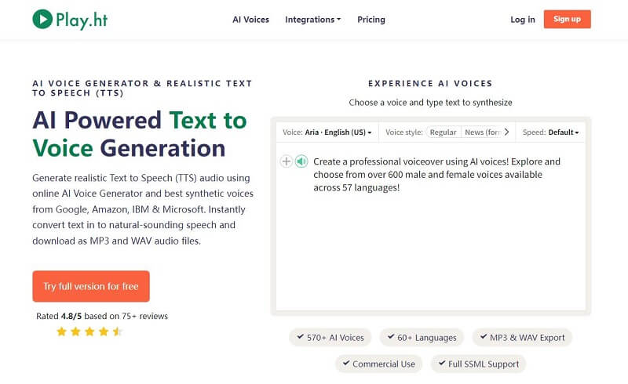The image size is (628, 384).
Task: Click the checkmark on 570+ AI Voices
Action: [300, 337]
